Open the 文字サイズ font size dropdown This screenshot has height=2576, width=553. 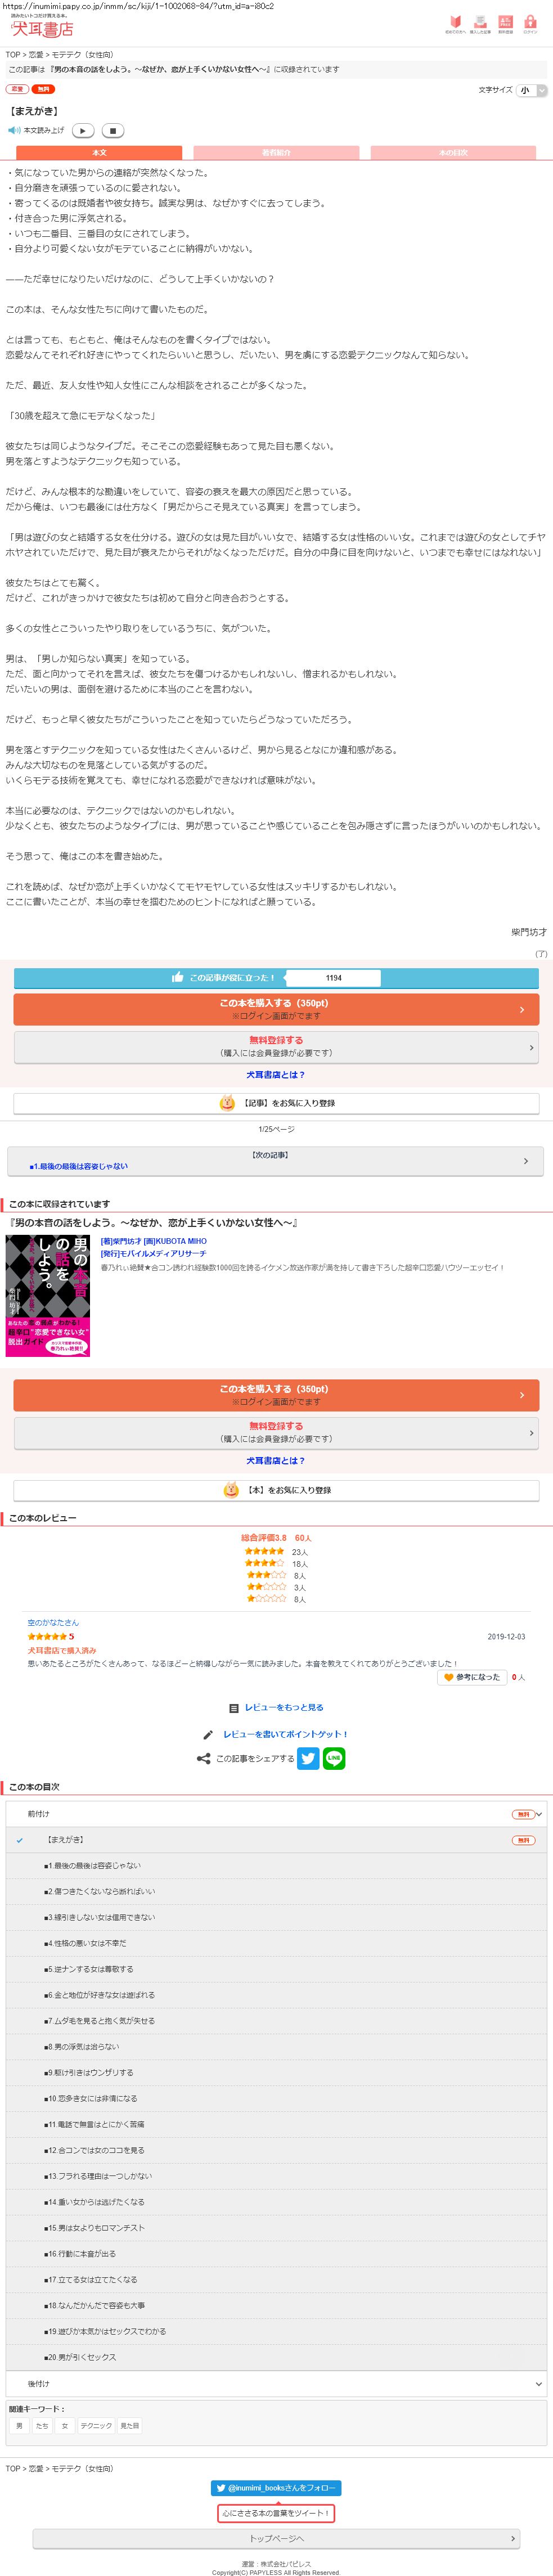click(532, 90)
